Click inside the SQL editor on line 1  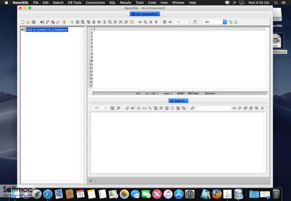(x=179, y=29)
